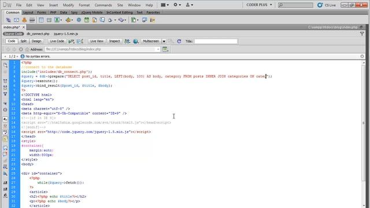Viewport: 370px width, 208px height.
Task: Open the Multiscreen dropdown arrow
Action: pyautogui.click(x=164, y=41)
